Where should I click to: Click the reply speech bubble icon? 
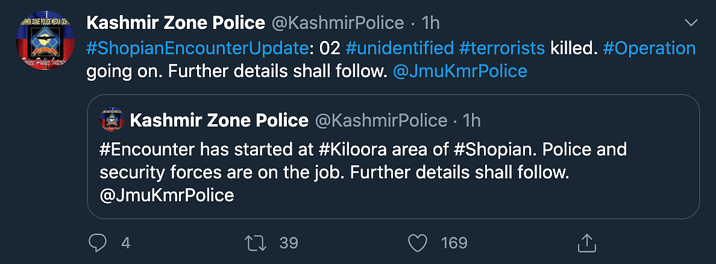[97, 243]
